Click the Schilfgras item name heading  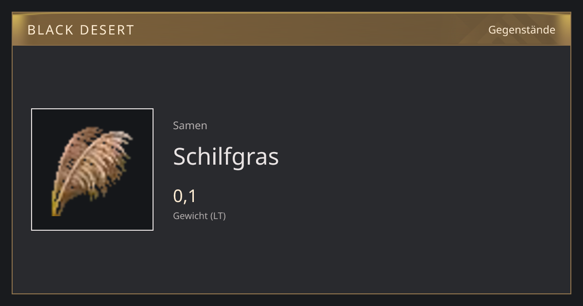pos(226,156)
